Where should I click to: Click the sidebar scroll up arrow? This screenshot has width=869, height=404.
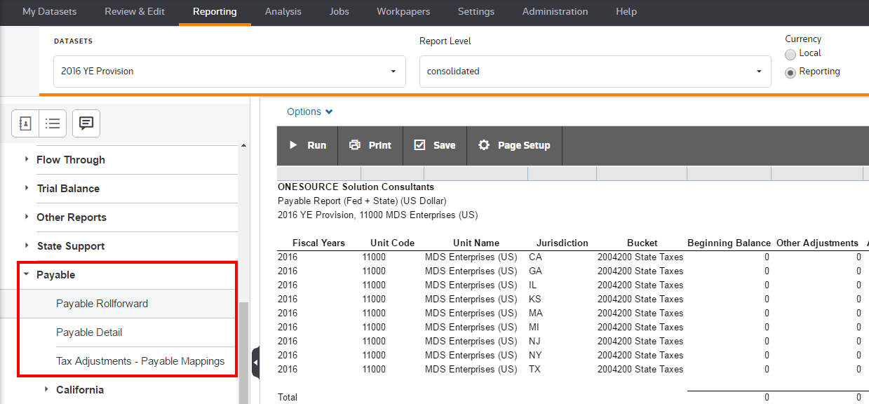pyautogui.click(x=243, y=146)
